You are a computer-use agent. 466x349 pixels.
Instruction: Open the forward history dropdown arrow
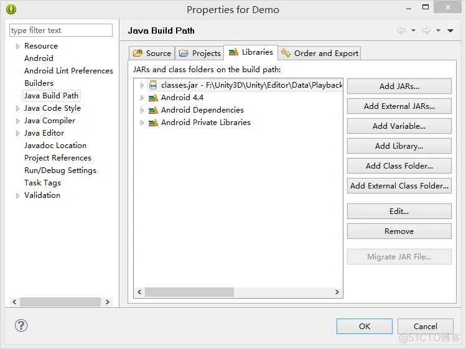[438, 30]
